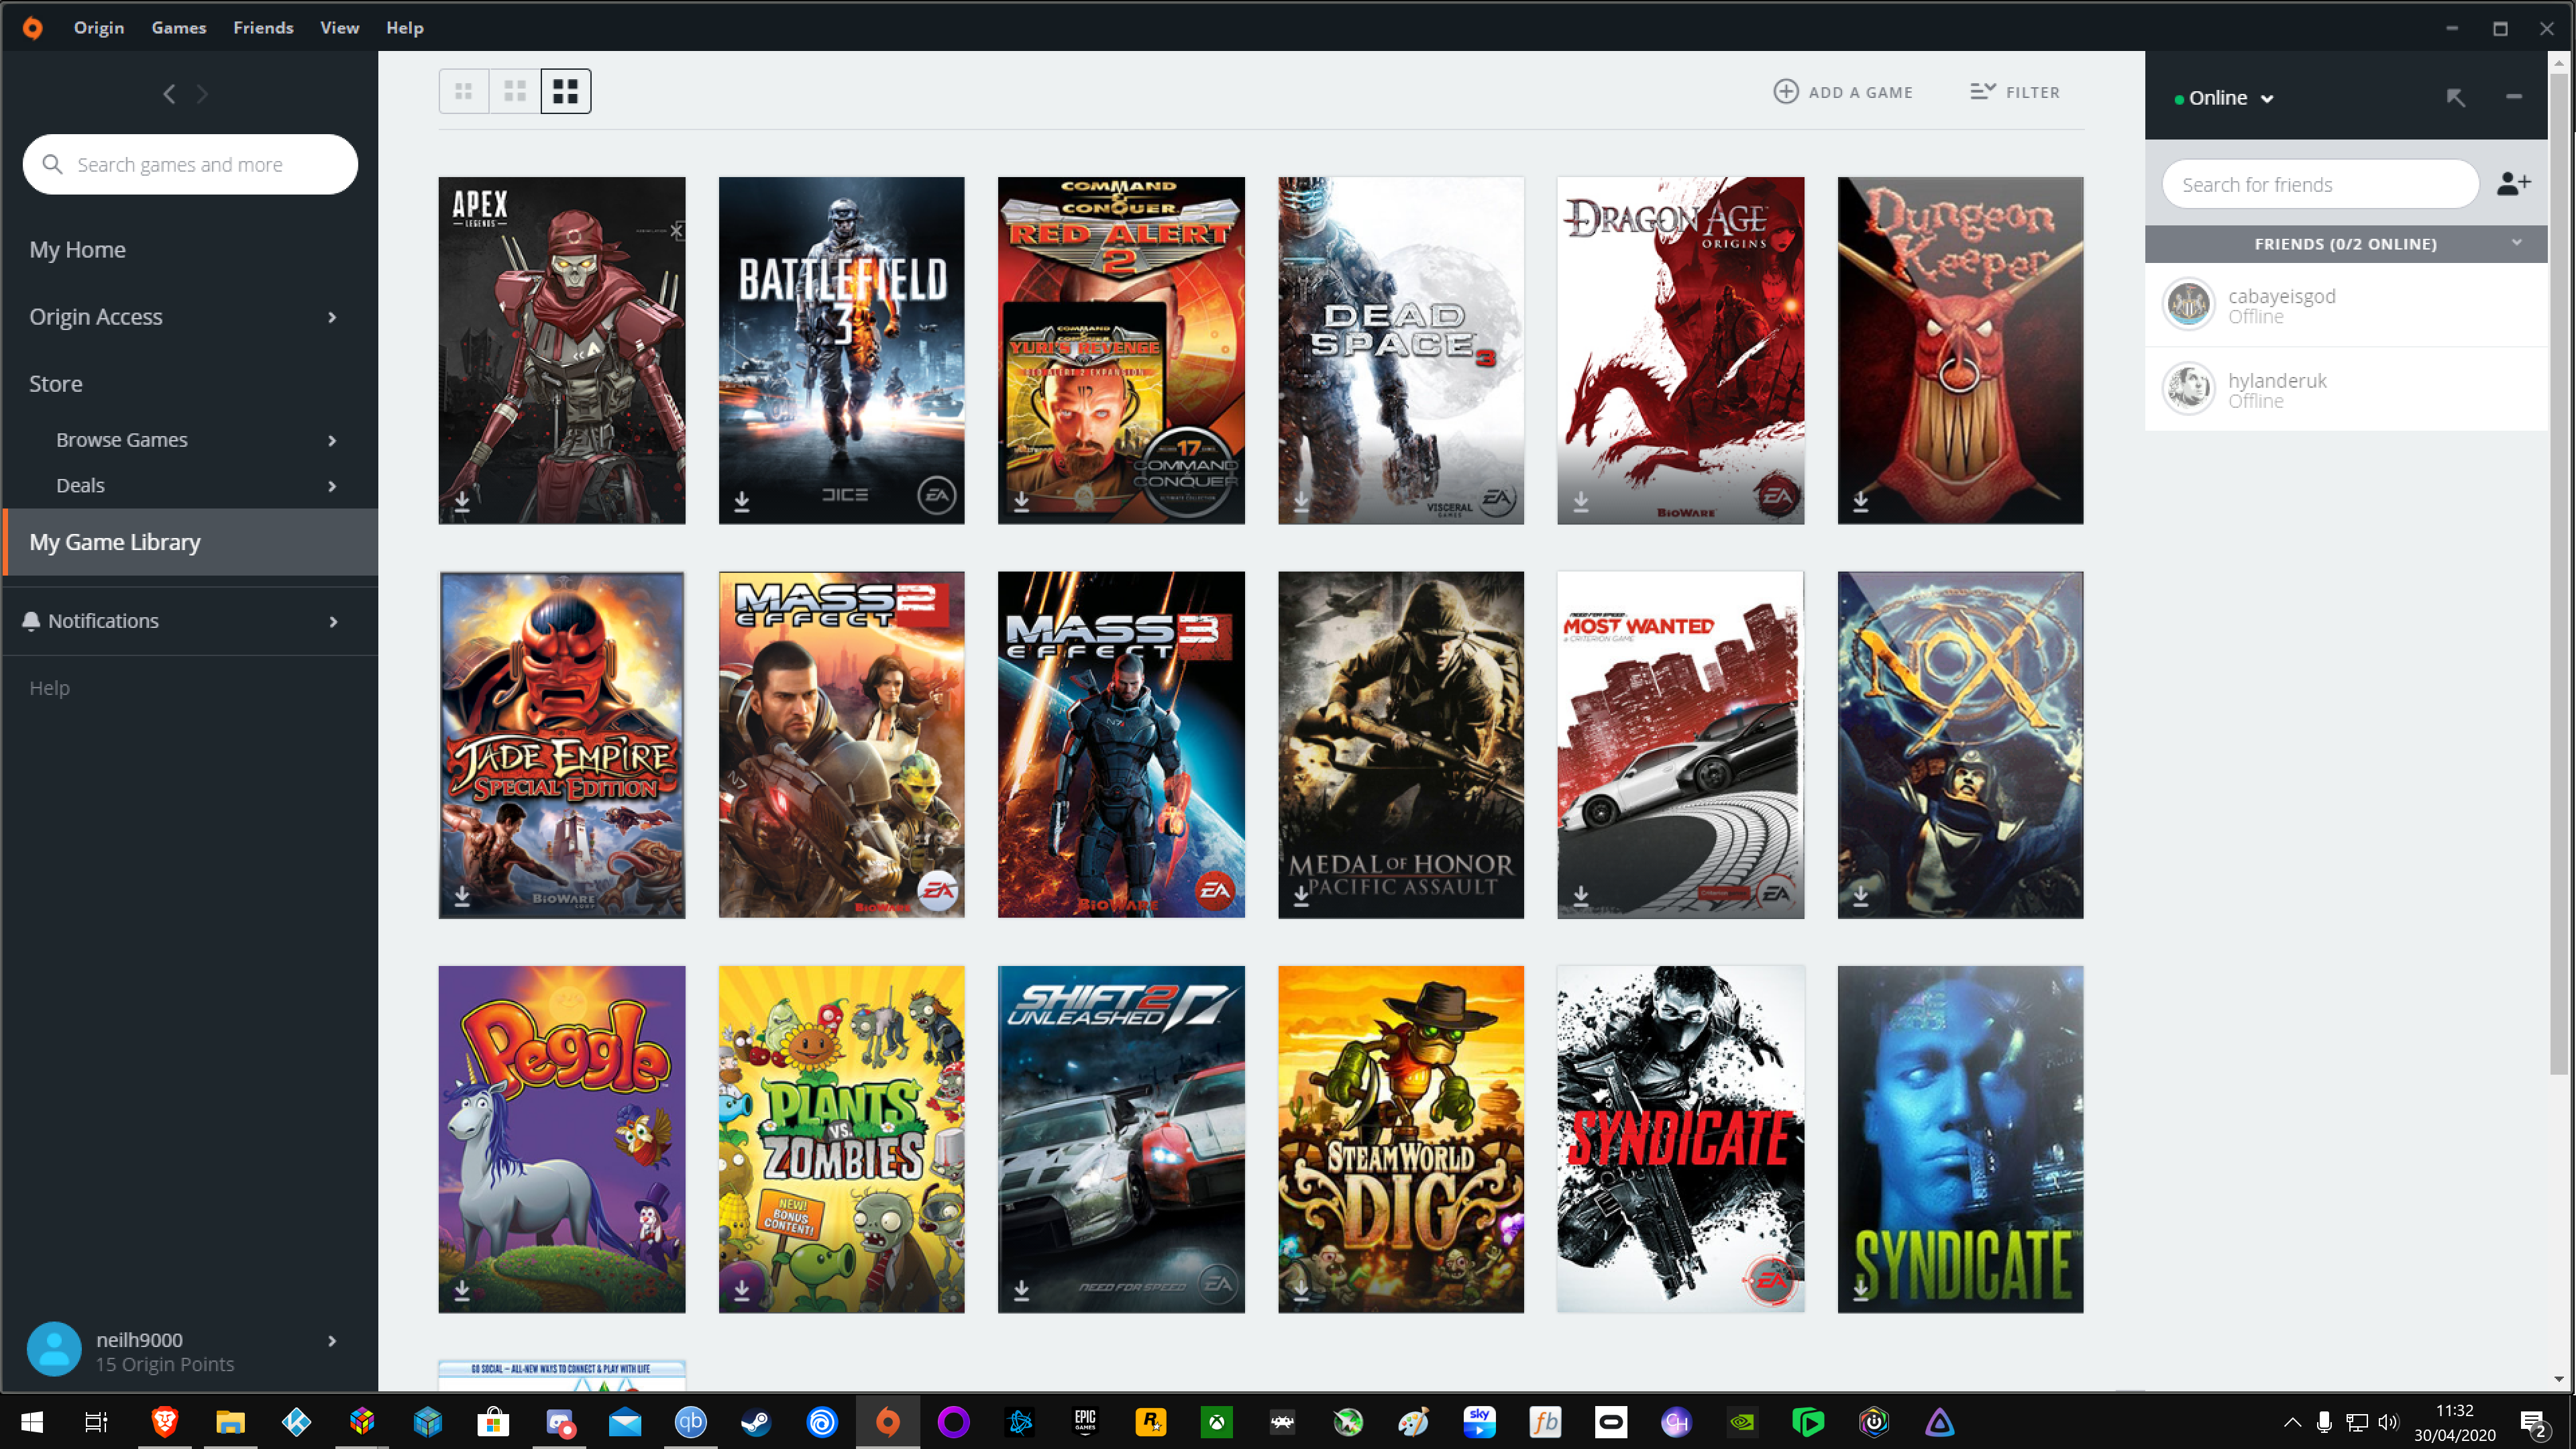Viewport: 2576px width, 1449px height.
Task: Open the Mass Effect 2 game tile
Action: point(841,744)
